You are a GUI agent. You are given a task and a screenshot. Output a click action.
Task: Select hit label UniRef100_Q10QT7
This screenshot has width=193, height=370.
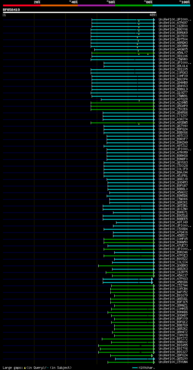[x=173, y=93]
